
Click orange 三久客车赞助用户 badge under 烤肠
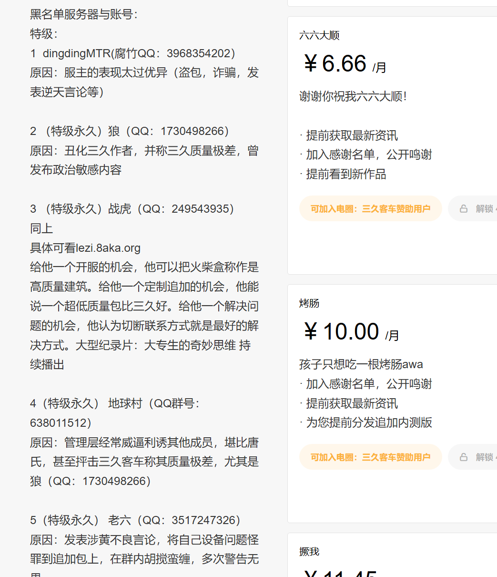pos(370,457)
